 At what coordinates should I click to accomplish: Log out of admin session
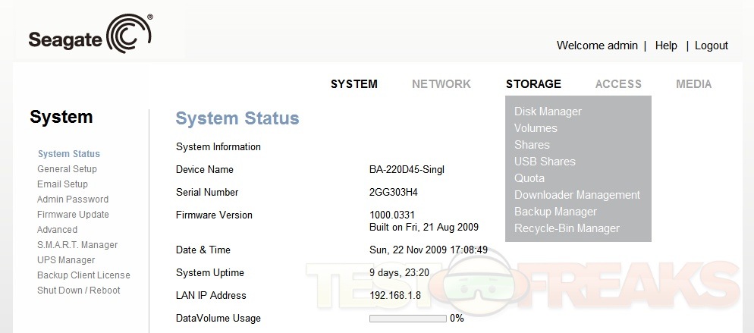(x=711, y=46)
